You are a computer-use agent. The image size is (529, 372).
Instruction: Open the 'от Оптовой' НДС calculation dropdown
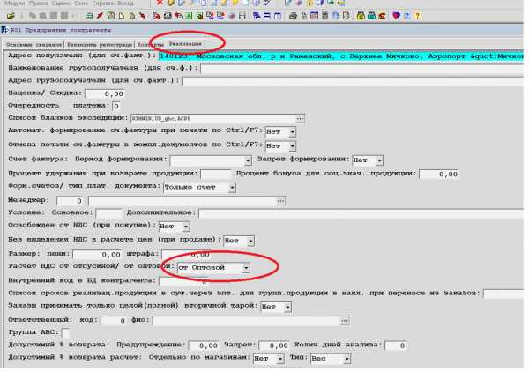(x=246, y=267)
